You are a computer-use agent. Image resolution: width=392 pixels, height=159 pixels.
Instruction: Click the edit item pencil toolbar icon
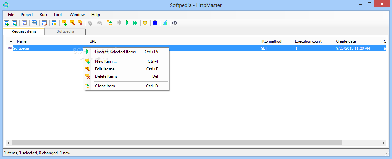[72, 23]
